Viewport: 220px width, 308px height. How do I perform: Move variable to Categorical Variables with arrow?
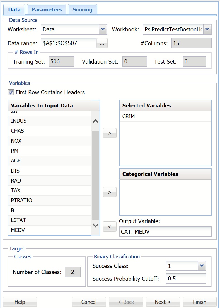click(110, 192)
